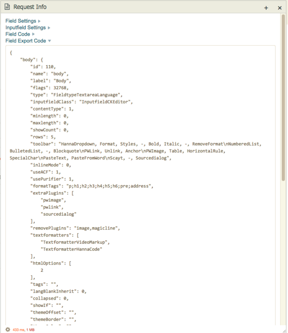Viewport: 288px width, 333px height.
Task: Click the "sourcedialog" plugin entry
Action: click(x=59, y=214)
